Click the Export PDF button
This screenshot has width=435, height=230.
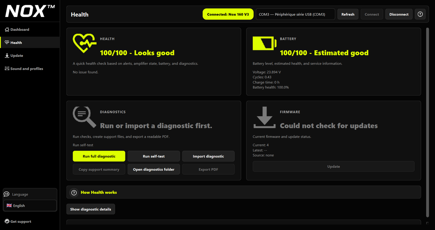pos(208,169)
